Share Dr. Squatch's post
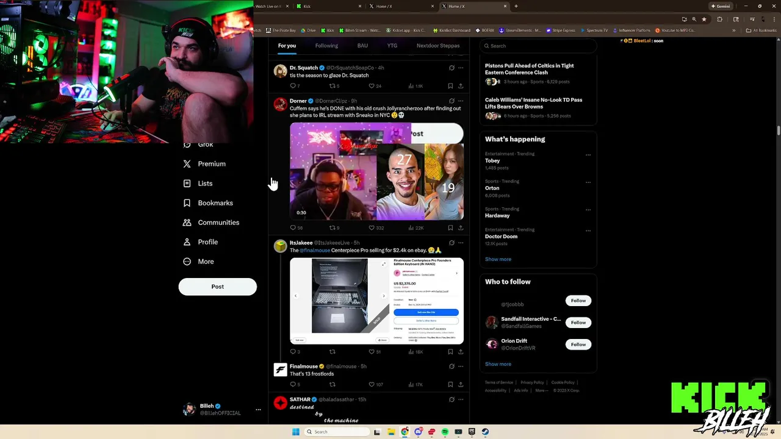781x439 pixels. click(461, 86)
